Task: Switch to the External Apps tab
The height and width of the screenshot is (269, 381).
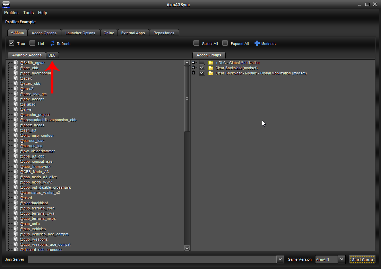Action: (x=133, y=33)
